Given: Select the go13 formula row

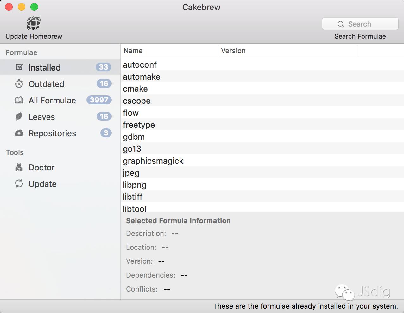Looking at the screenshot, I should (x=262, y=149).
